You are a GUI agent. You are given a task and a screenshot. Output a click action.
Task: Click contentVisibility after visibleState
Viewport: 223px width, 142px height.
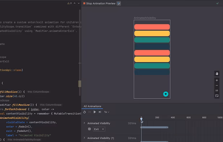pos(42,122)
